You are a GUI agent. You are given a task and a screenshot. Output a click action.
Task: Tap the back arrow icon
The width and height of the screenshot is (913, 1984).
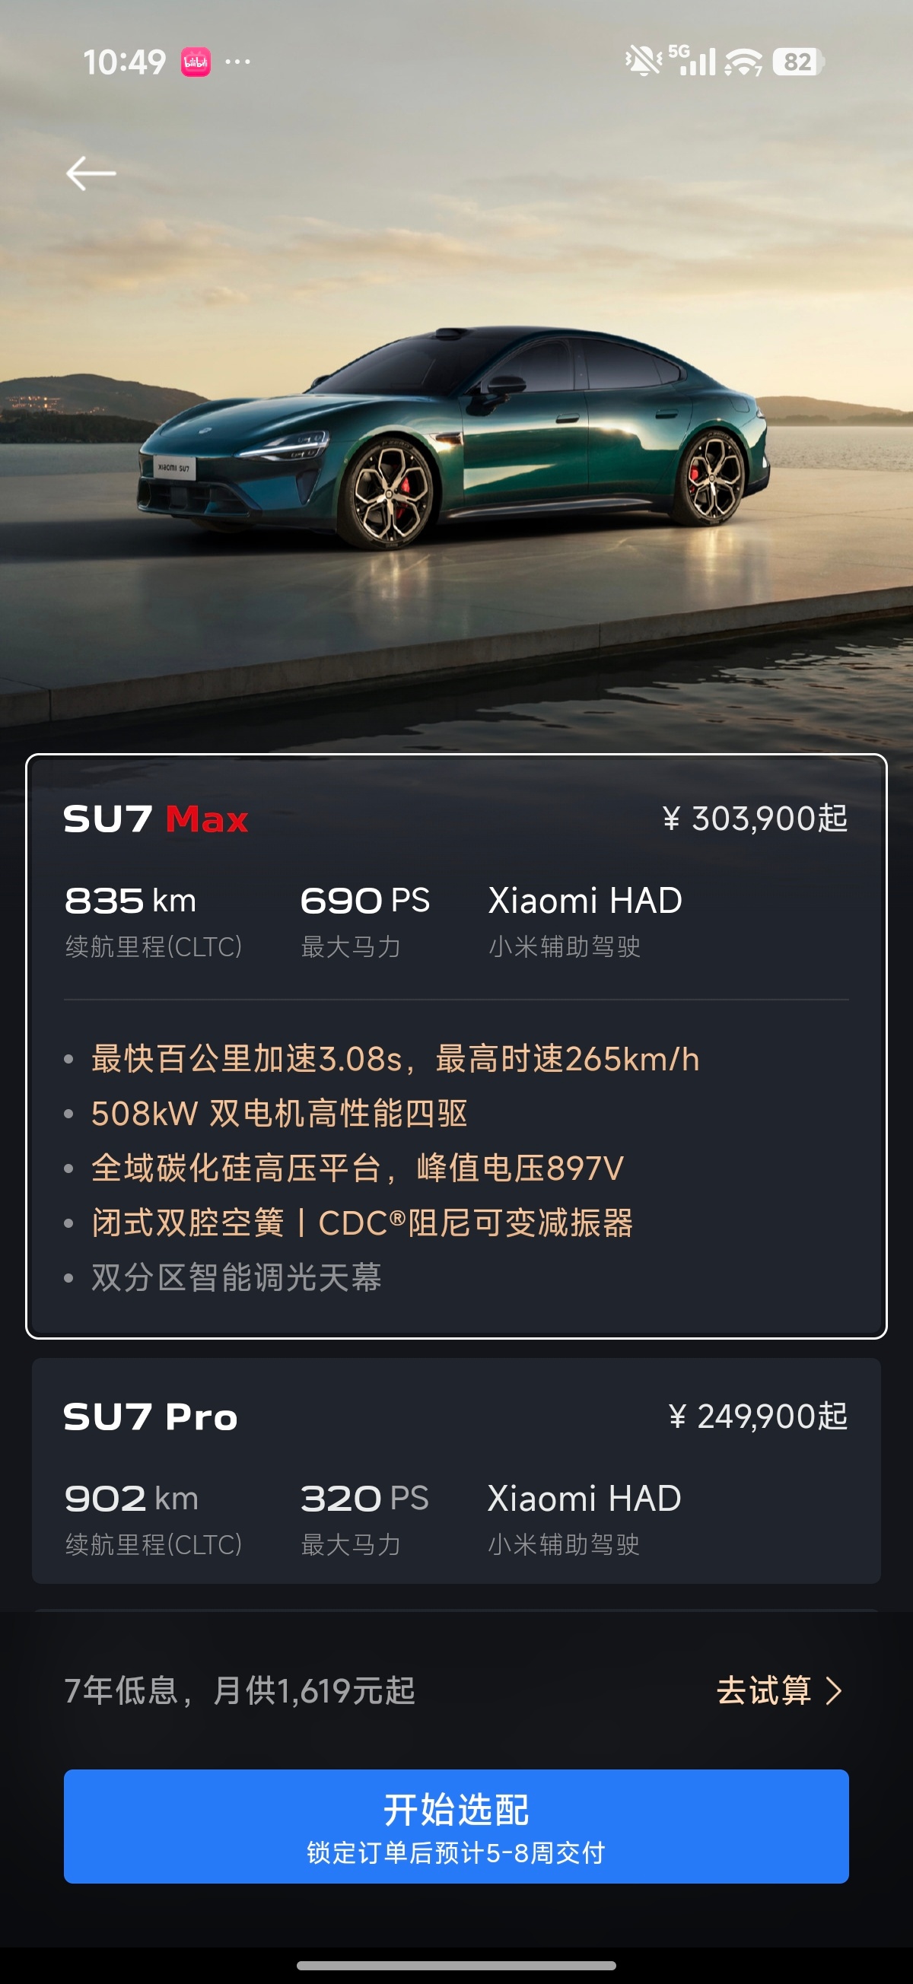(x=91, y=173)
